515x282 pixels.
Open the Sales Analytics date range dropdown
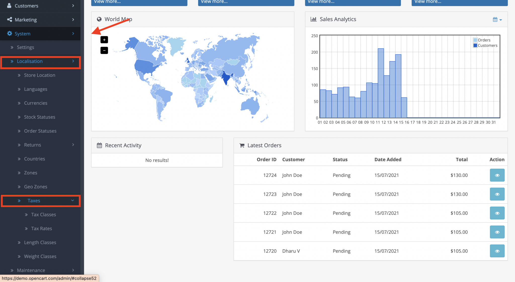click(x=497, y=19)
